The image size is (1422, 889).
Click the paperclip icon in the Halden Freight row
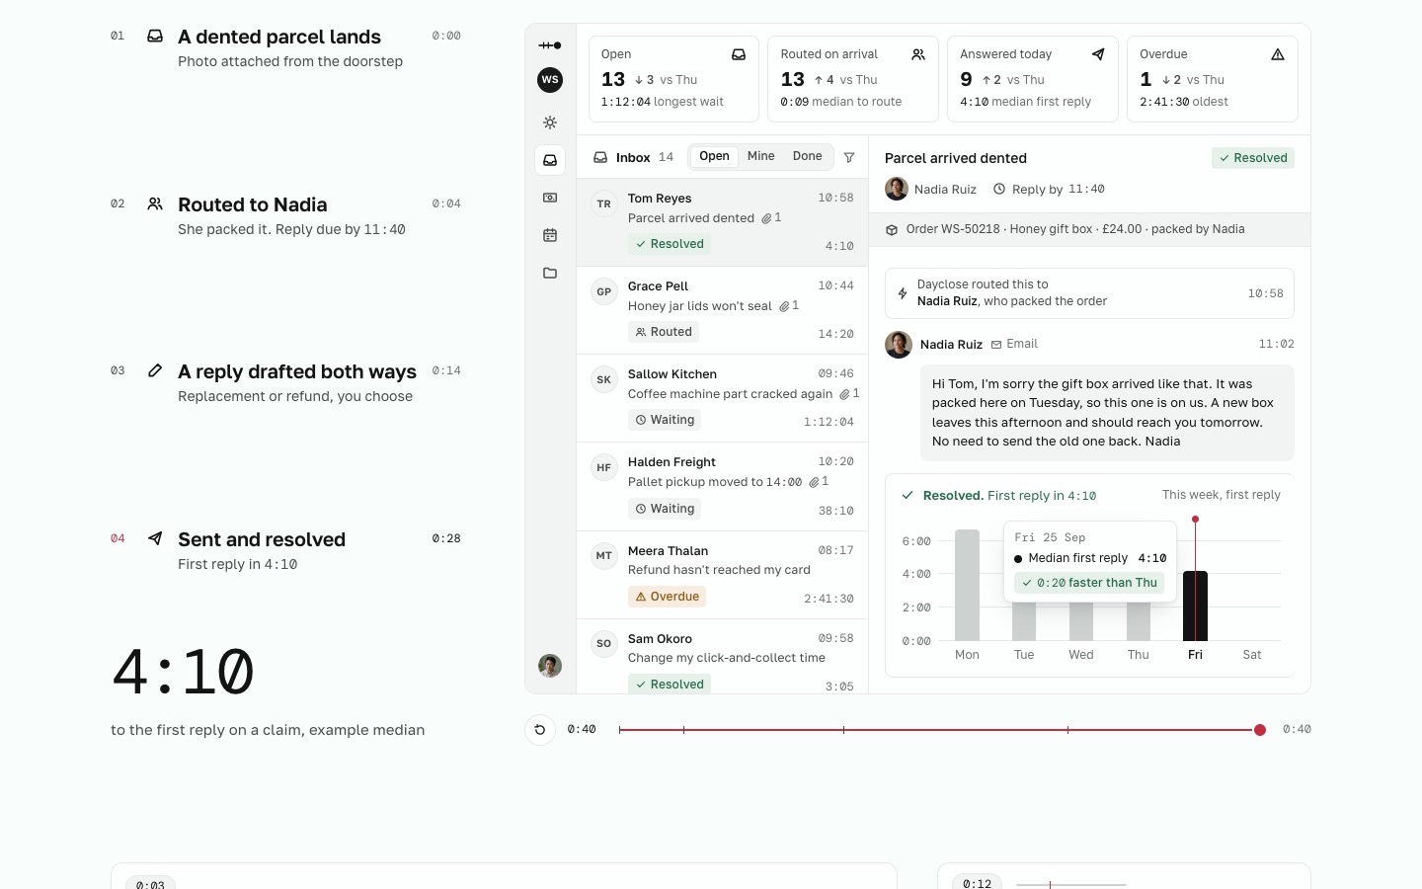814,482
